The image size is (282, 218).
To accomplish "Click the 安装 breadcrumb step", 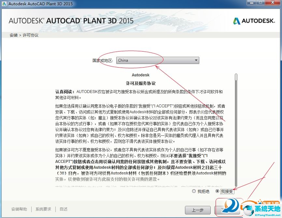I will pyautogui.click(x=13, y=35).
